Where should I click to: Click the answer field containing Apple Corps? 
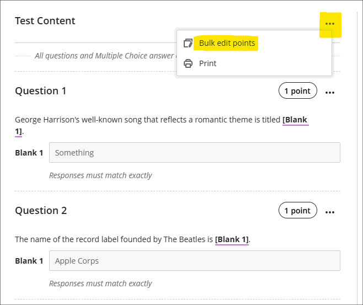point(194,261)
